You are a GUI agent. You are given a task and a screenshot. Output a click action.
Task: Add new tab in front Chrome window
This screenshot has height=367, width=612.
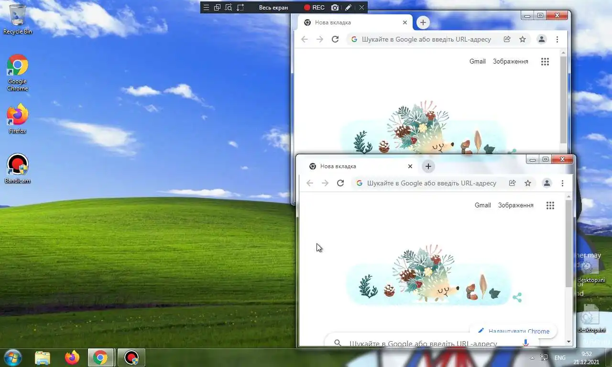(x=428, y=166)
